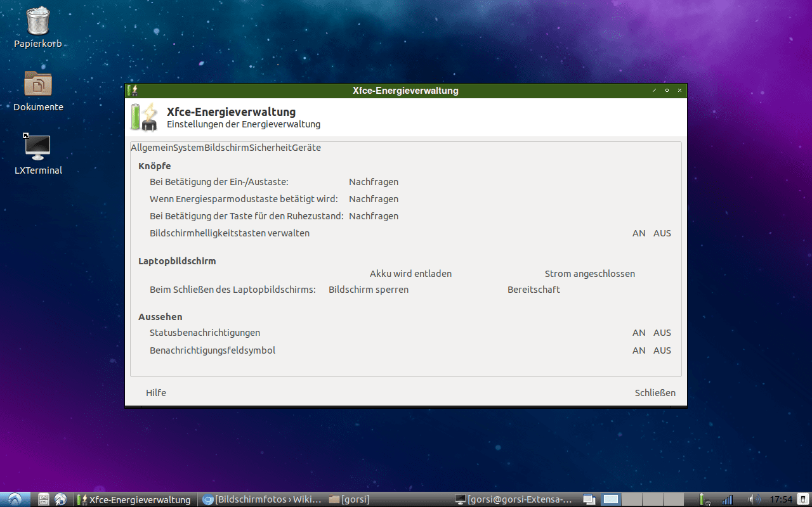Open the Bildschirm sperren lid dropdown
812x507 pixels.
pos(369,290)
